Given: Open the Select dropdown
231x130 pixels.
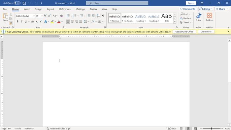Looking at the screenshot, I should (x=185, y=22).
